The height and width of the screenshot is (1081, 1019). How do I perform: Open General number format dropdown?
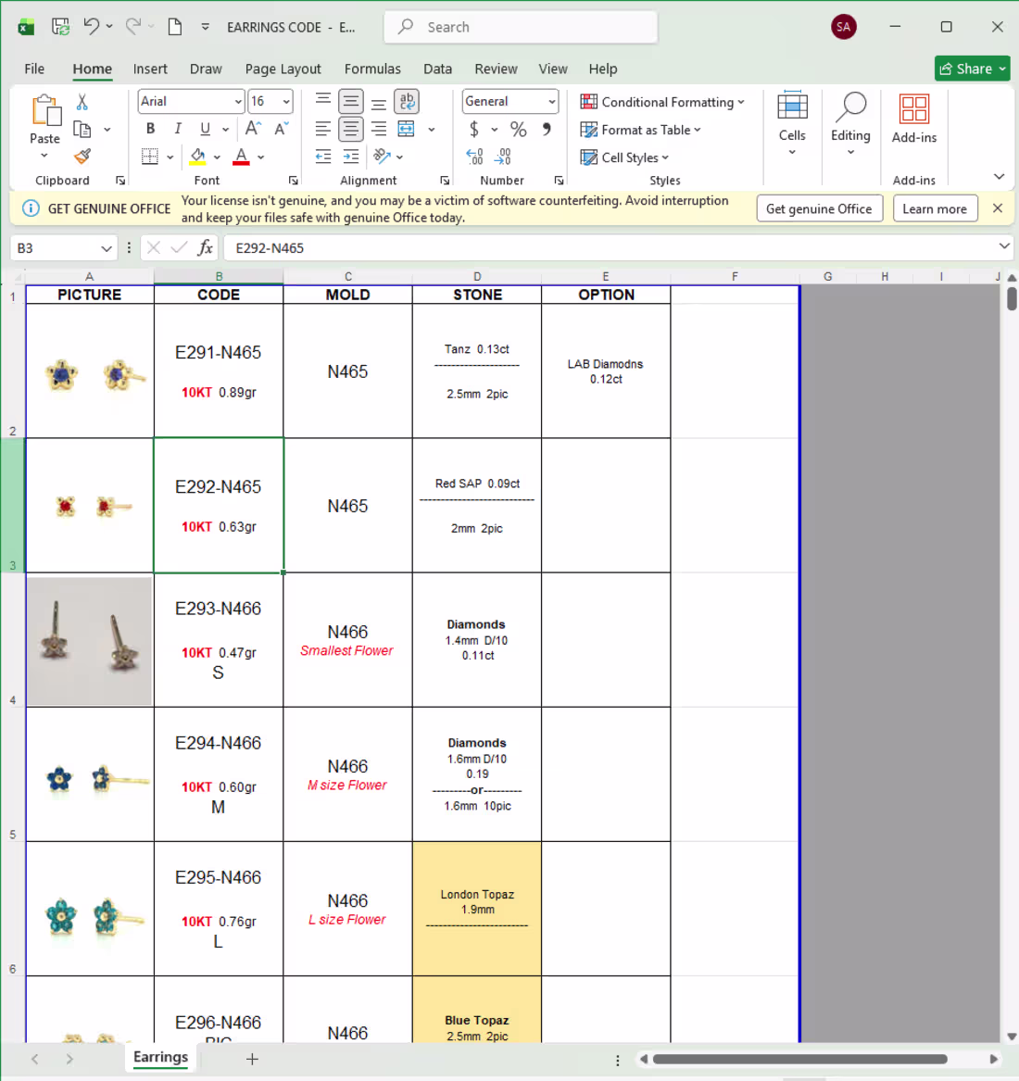pos(551,101)
